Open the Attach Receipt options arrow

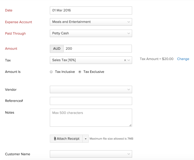point(85,139)
